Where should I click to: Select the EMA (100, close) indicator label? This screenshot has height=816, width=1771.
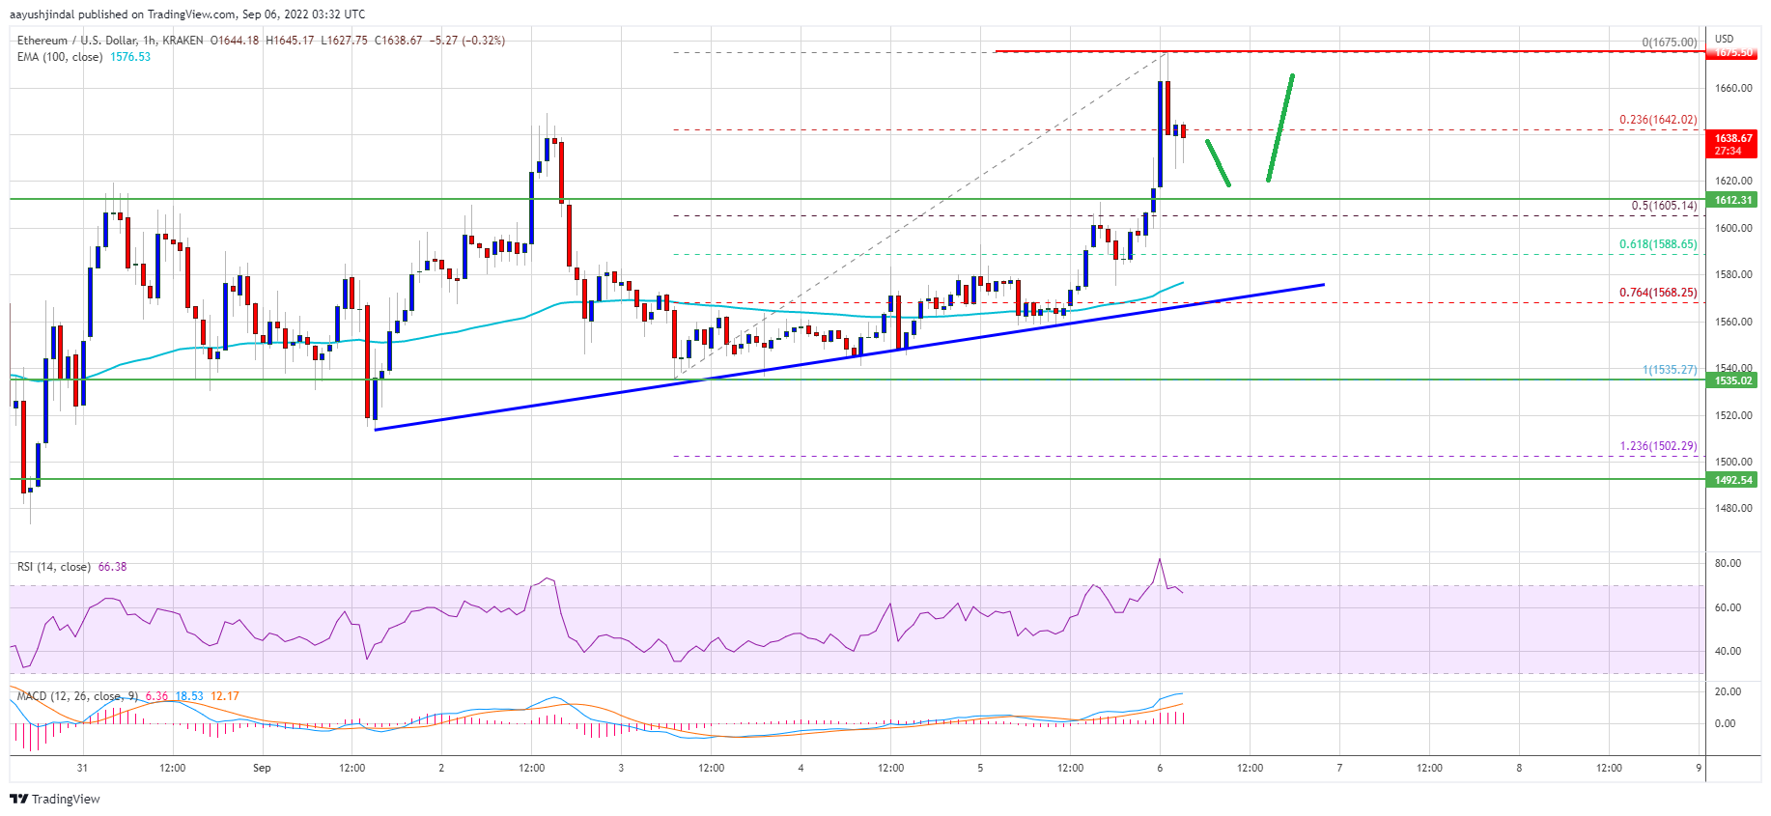click(x=60, y=57)
